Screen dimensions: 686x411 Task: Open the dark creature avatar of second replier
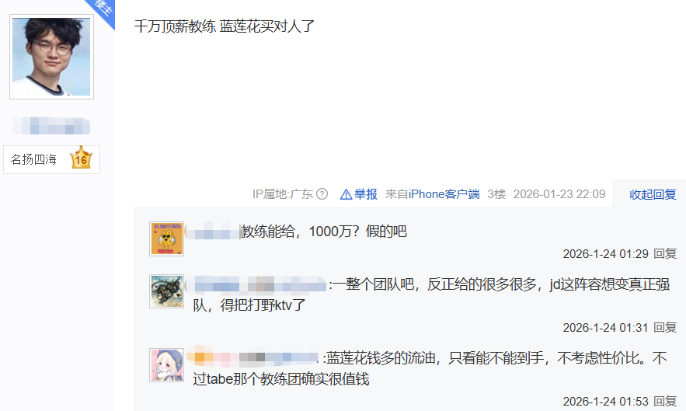pos(167,291)
